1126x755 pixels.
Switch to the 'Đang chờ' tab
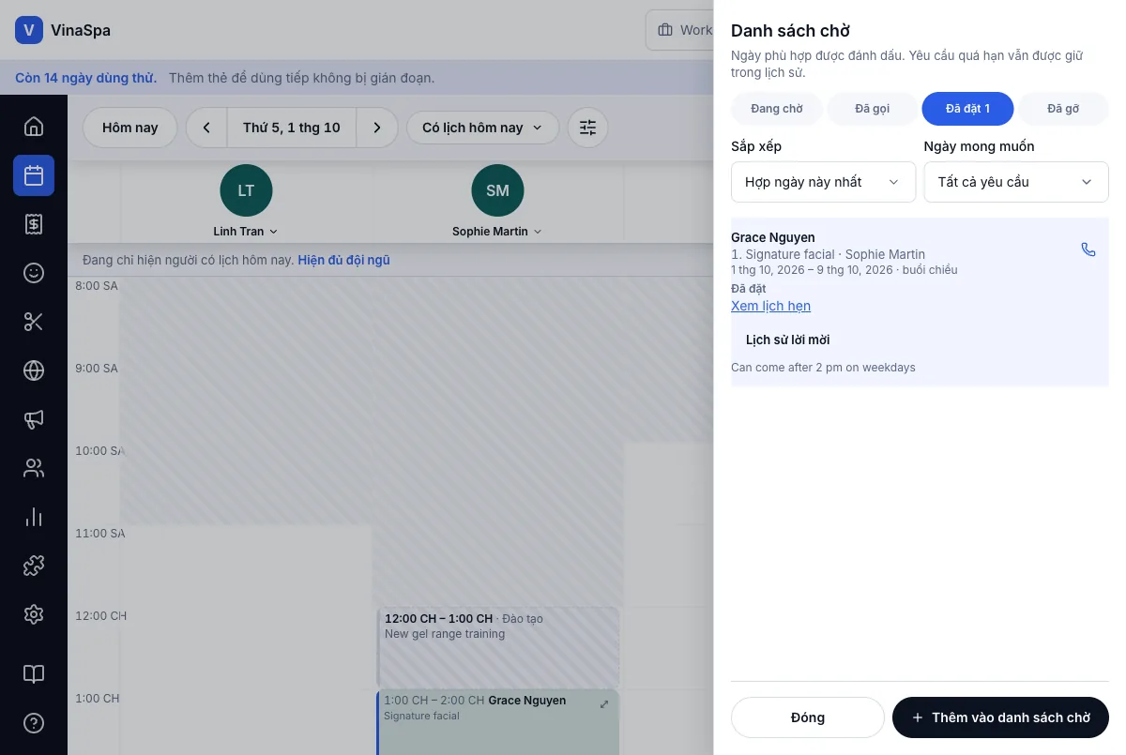[x=777, y=109]
